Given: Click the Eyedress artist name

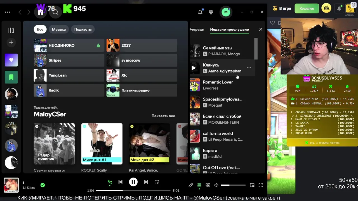Looking at the screenshot, I should (211, 88).
